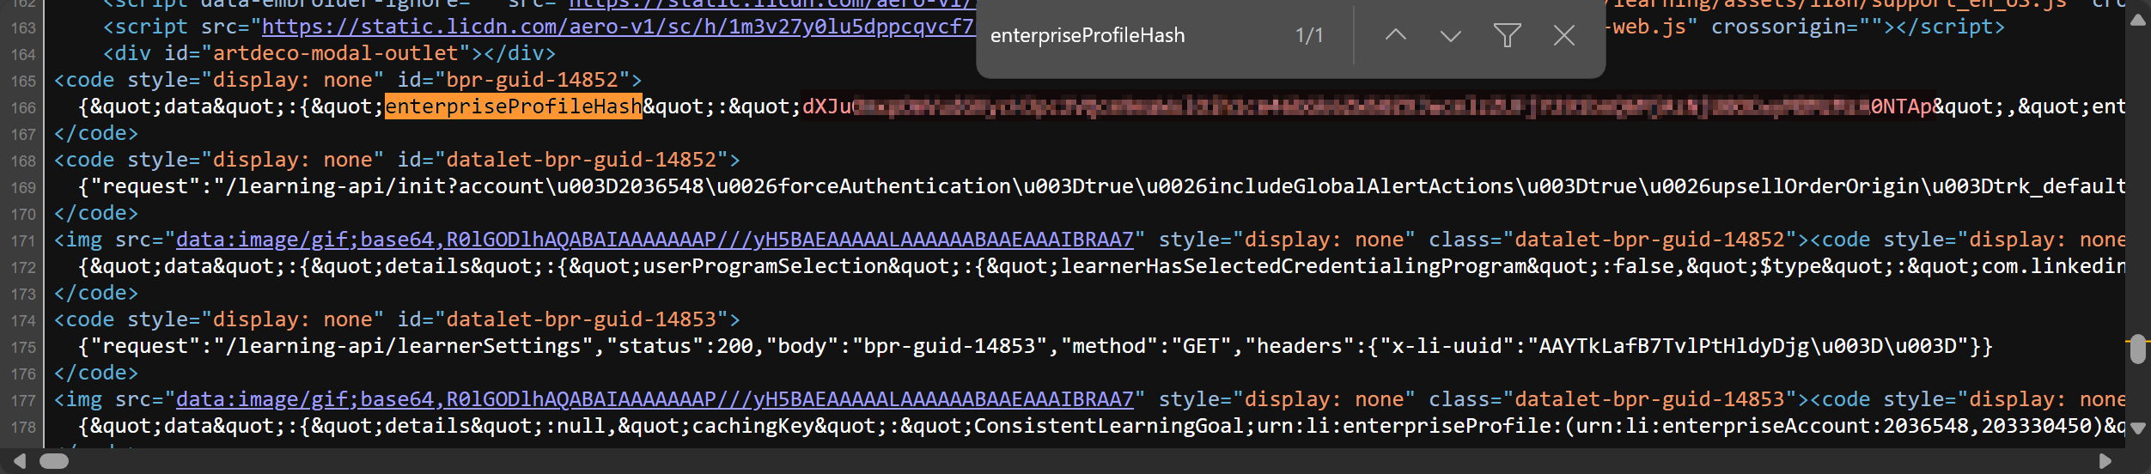Click the vertical scrollbar thumb
The height and width of the screenshot is (474, 2151).
point(2138,349)
